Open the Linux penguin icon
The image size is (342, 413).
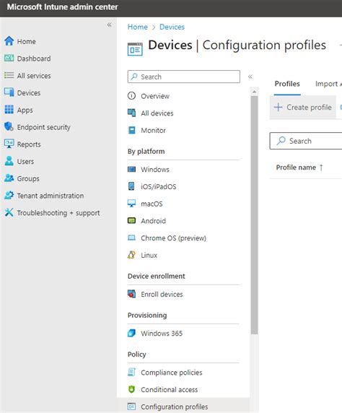[131, 255]
